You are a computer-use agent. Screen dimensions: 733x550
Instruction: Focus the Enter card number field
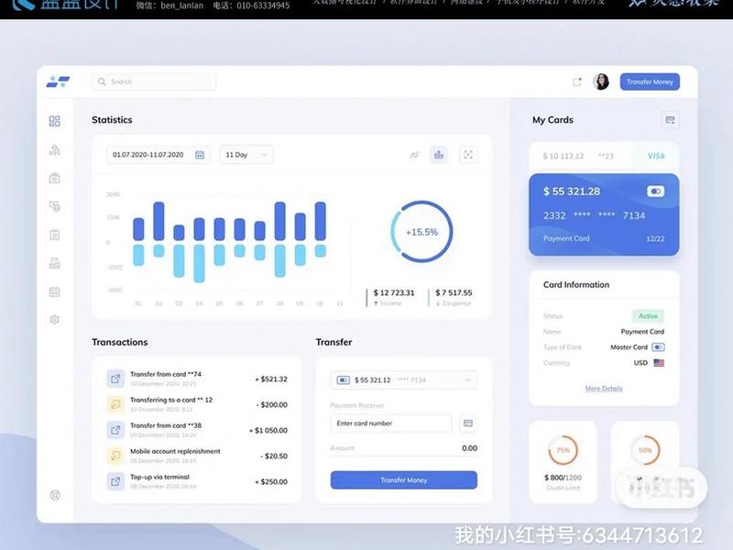(x=391, y=423)
